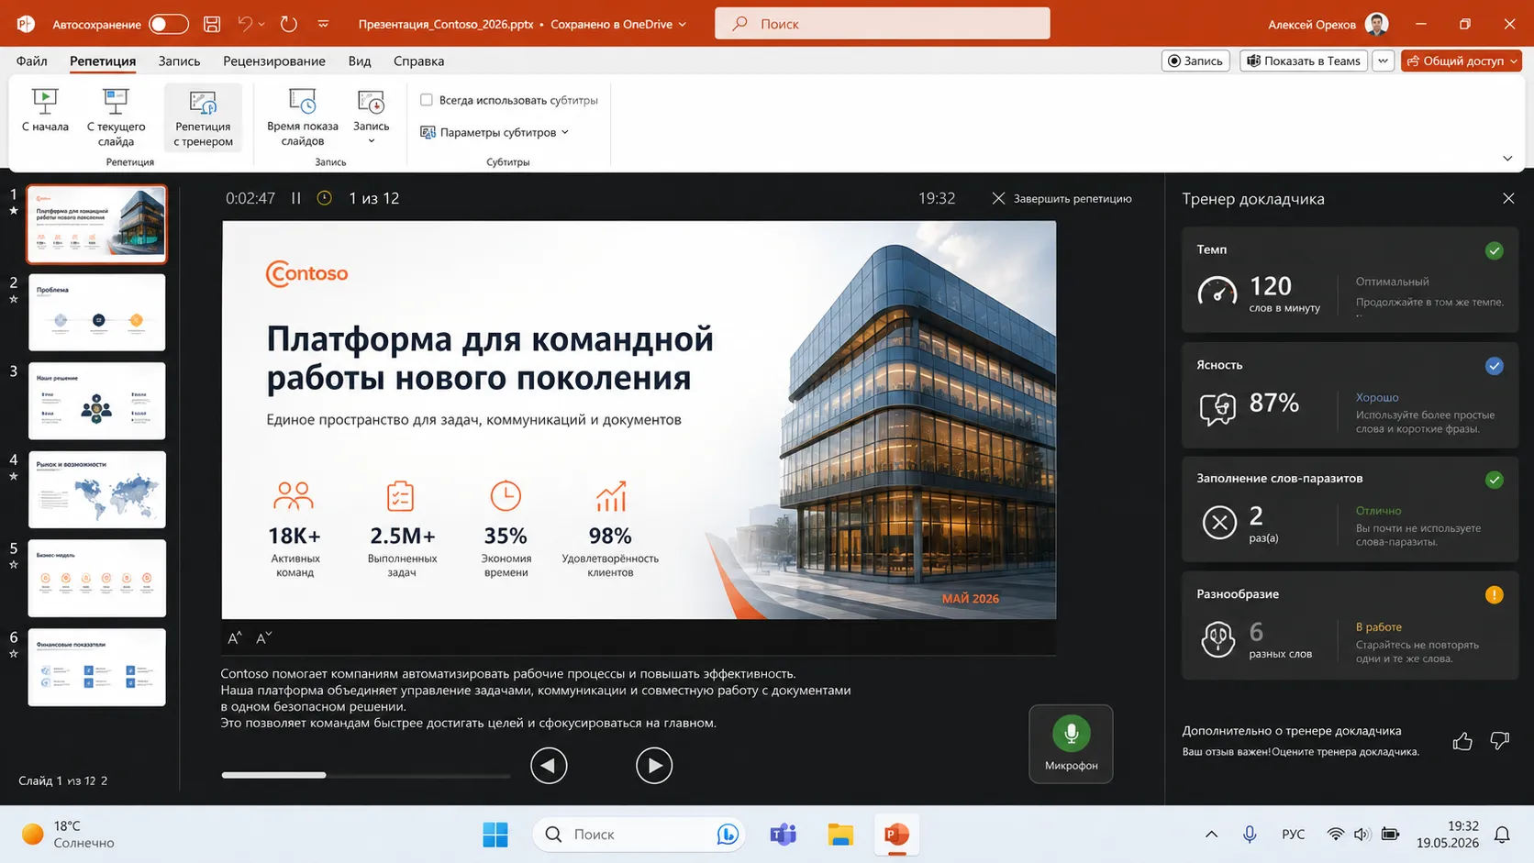The height and width of the screenshot is (863, 1534).
Task: Advance to the next slide
Action: point(654,765)
